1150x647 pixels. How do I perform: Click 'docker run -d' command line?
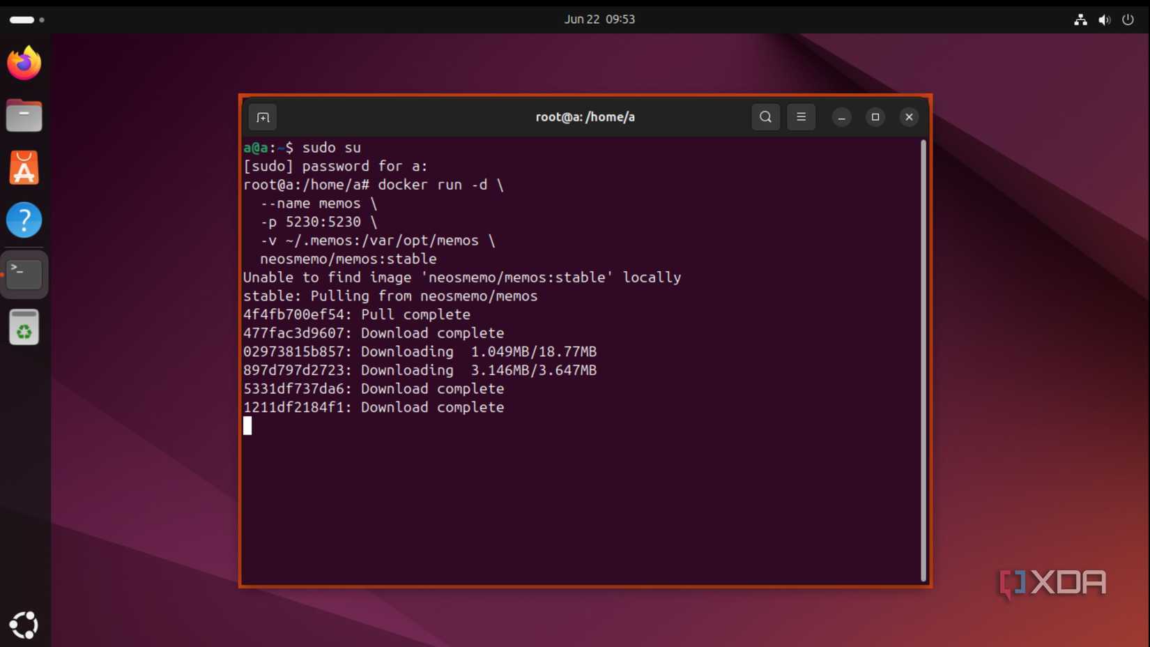point(373,185)
